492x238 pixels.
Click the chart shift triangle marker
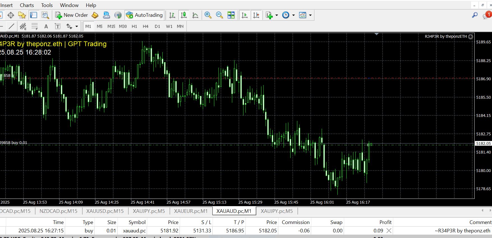(377, 34)
